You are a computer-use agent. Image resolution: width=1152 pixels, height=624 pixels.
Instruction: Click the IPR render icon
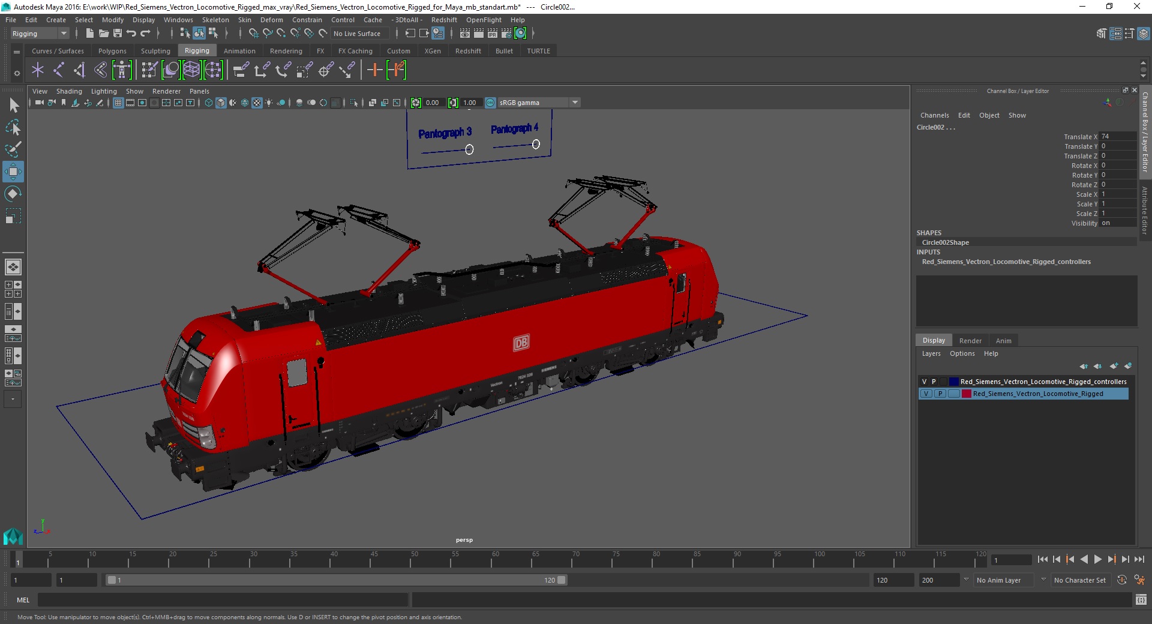[493, 34]
